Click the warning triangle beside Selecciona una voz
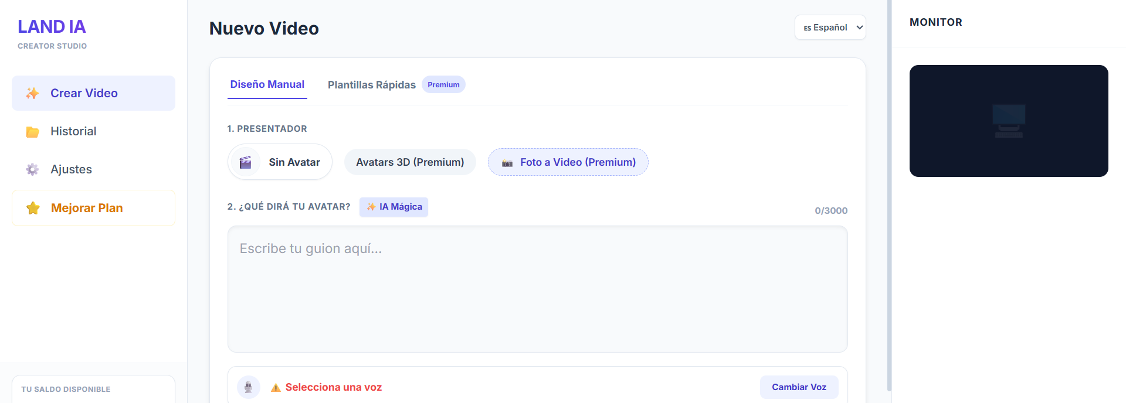The width and height of the screenshot is (1126, 403). pos(276,387)
